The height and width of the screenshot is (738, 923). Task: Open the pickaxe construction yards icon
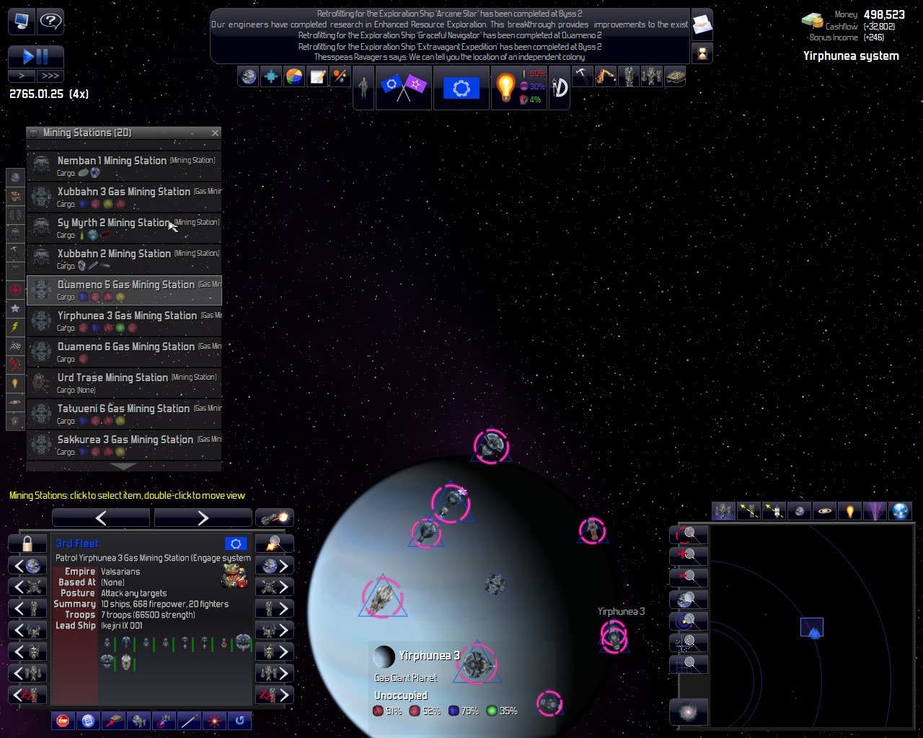click(x=582, y=76)
